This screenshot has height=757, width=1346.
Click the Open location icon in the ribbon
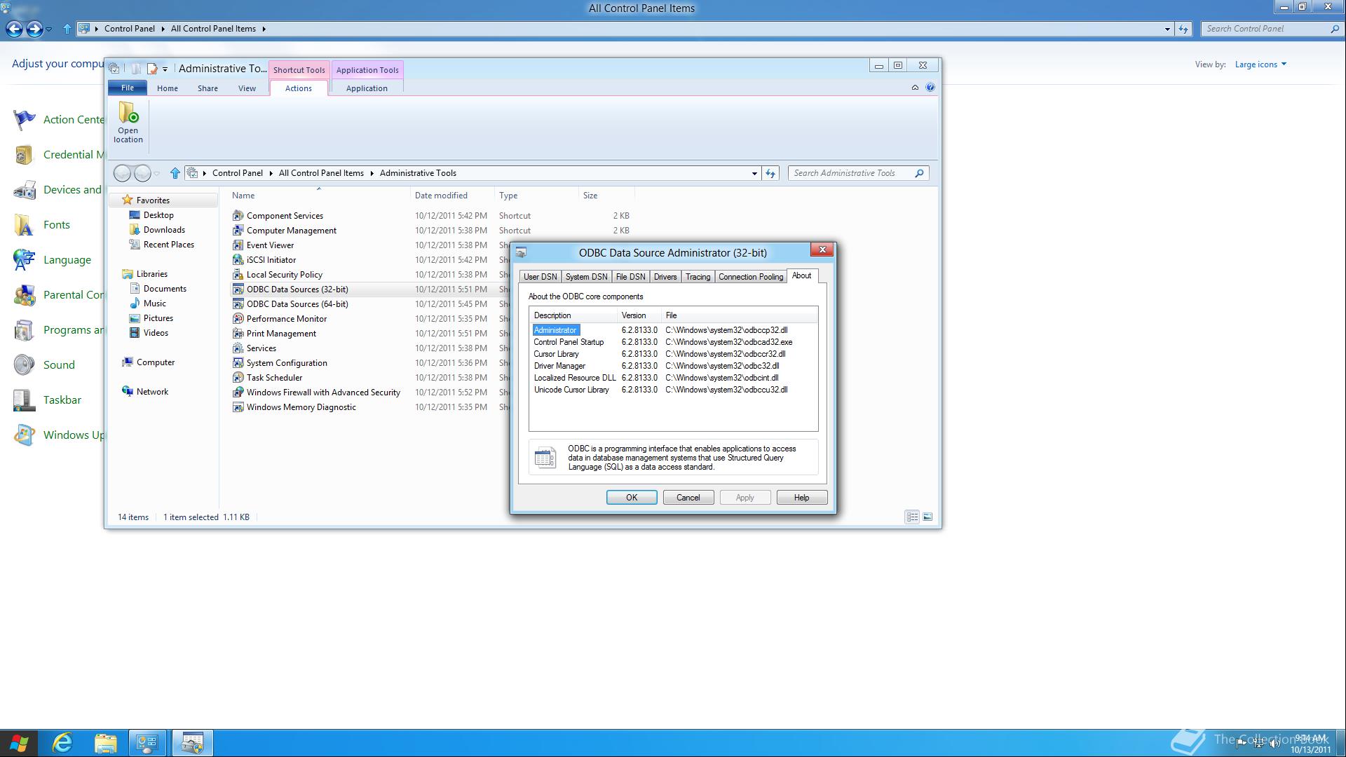(x=128, y=113)
